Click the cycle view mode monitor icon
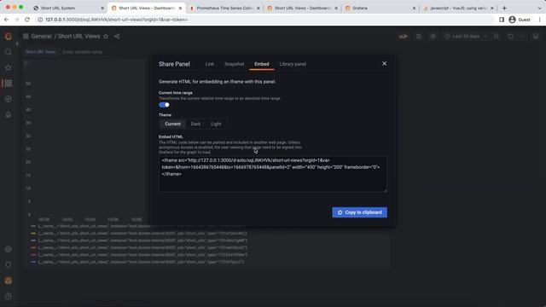546x307 pixels. click(536, 36)
